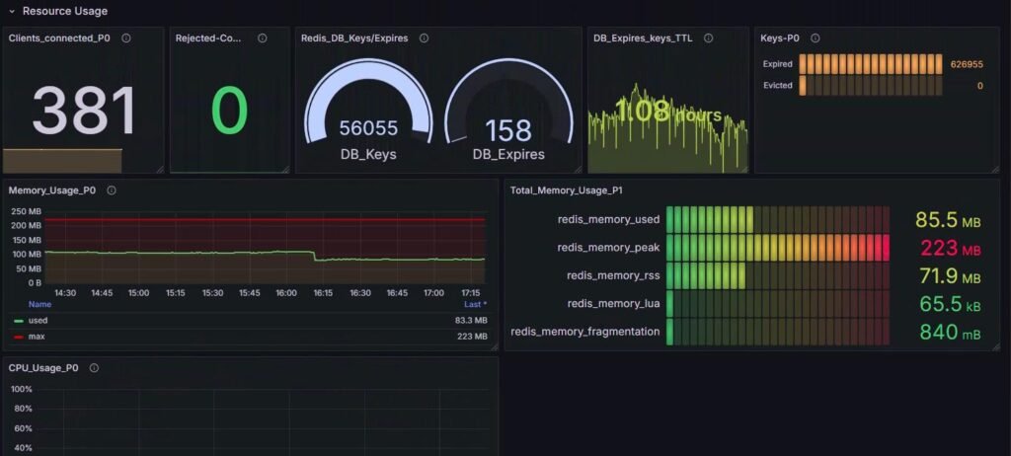
Task: Sort legend by the 'Last *' column
Action: click(x=476, y=305)
